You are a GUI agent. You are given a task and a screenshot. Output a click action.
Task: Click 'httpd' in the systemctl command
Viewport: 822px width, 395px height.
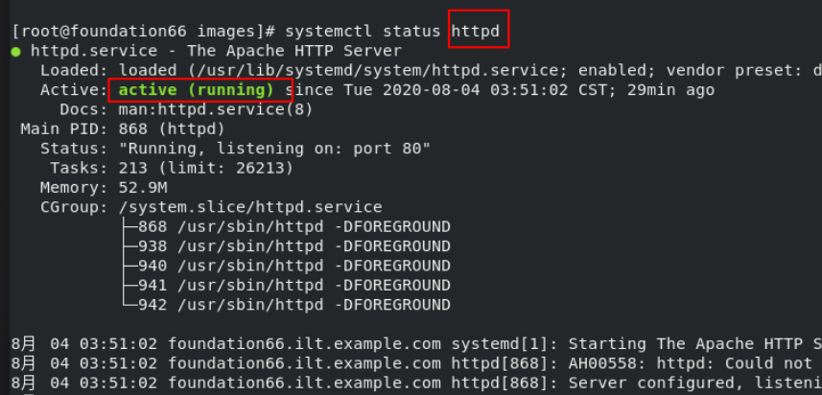click(476, 32)
